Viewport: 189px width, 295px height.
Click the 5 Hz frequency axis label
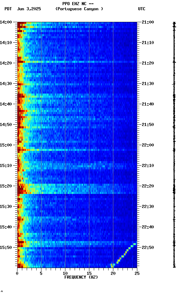click(x=41, y=273)
